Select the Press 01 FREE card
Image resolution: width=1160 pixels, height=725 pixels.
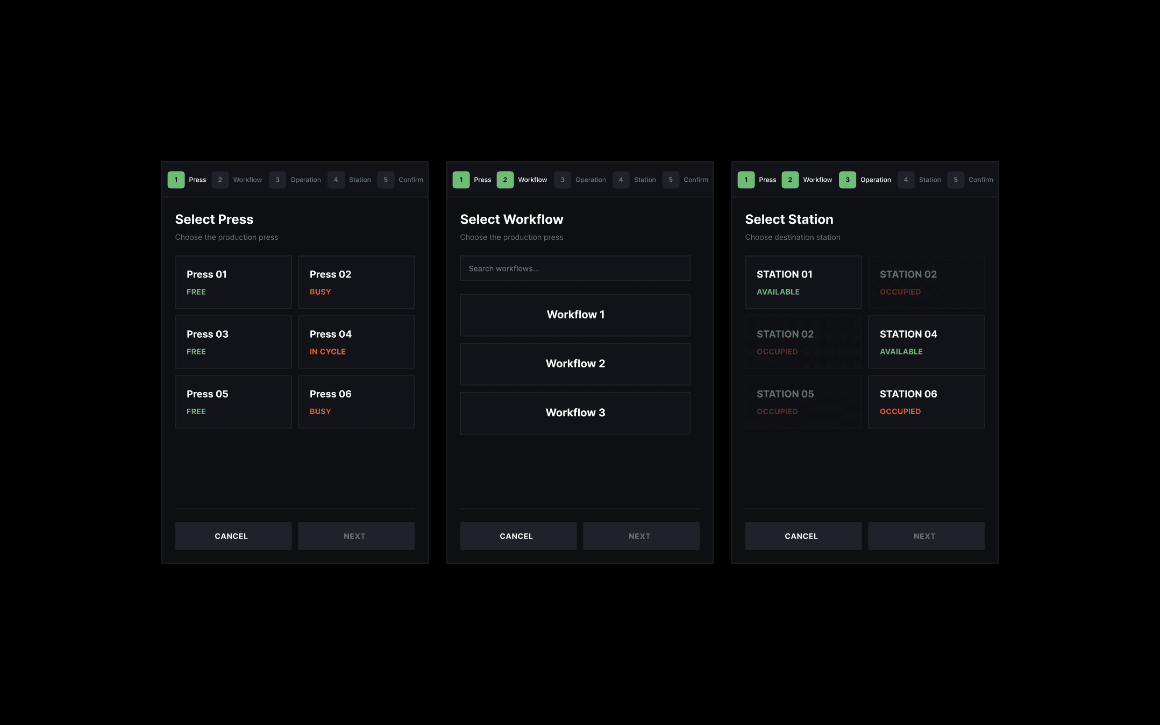coord(233,282)
